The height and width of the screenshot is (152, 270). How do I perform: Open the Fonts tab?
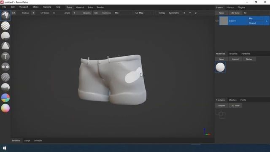243,100
